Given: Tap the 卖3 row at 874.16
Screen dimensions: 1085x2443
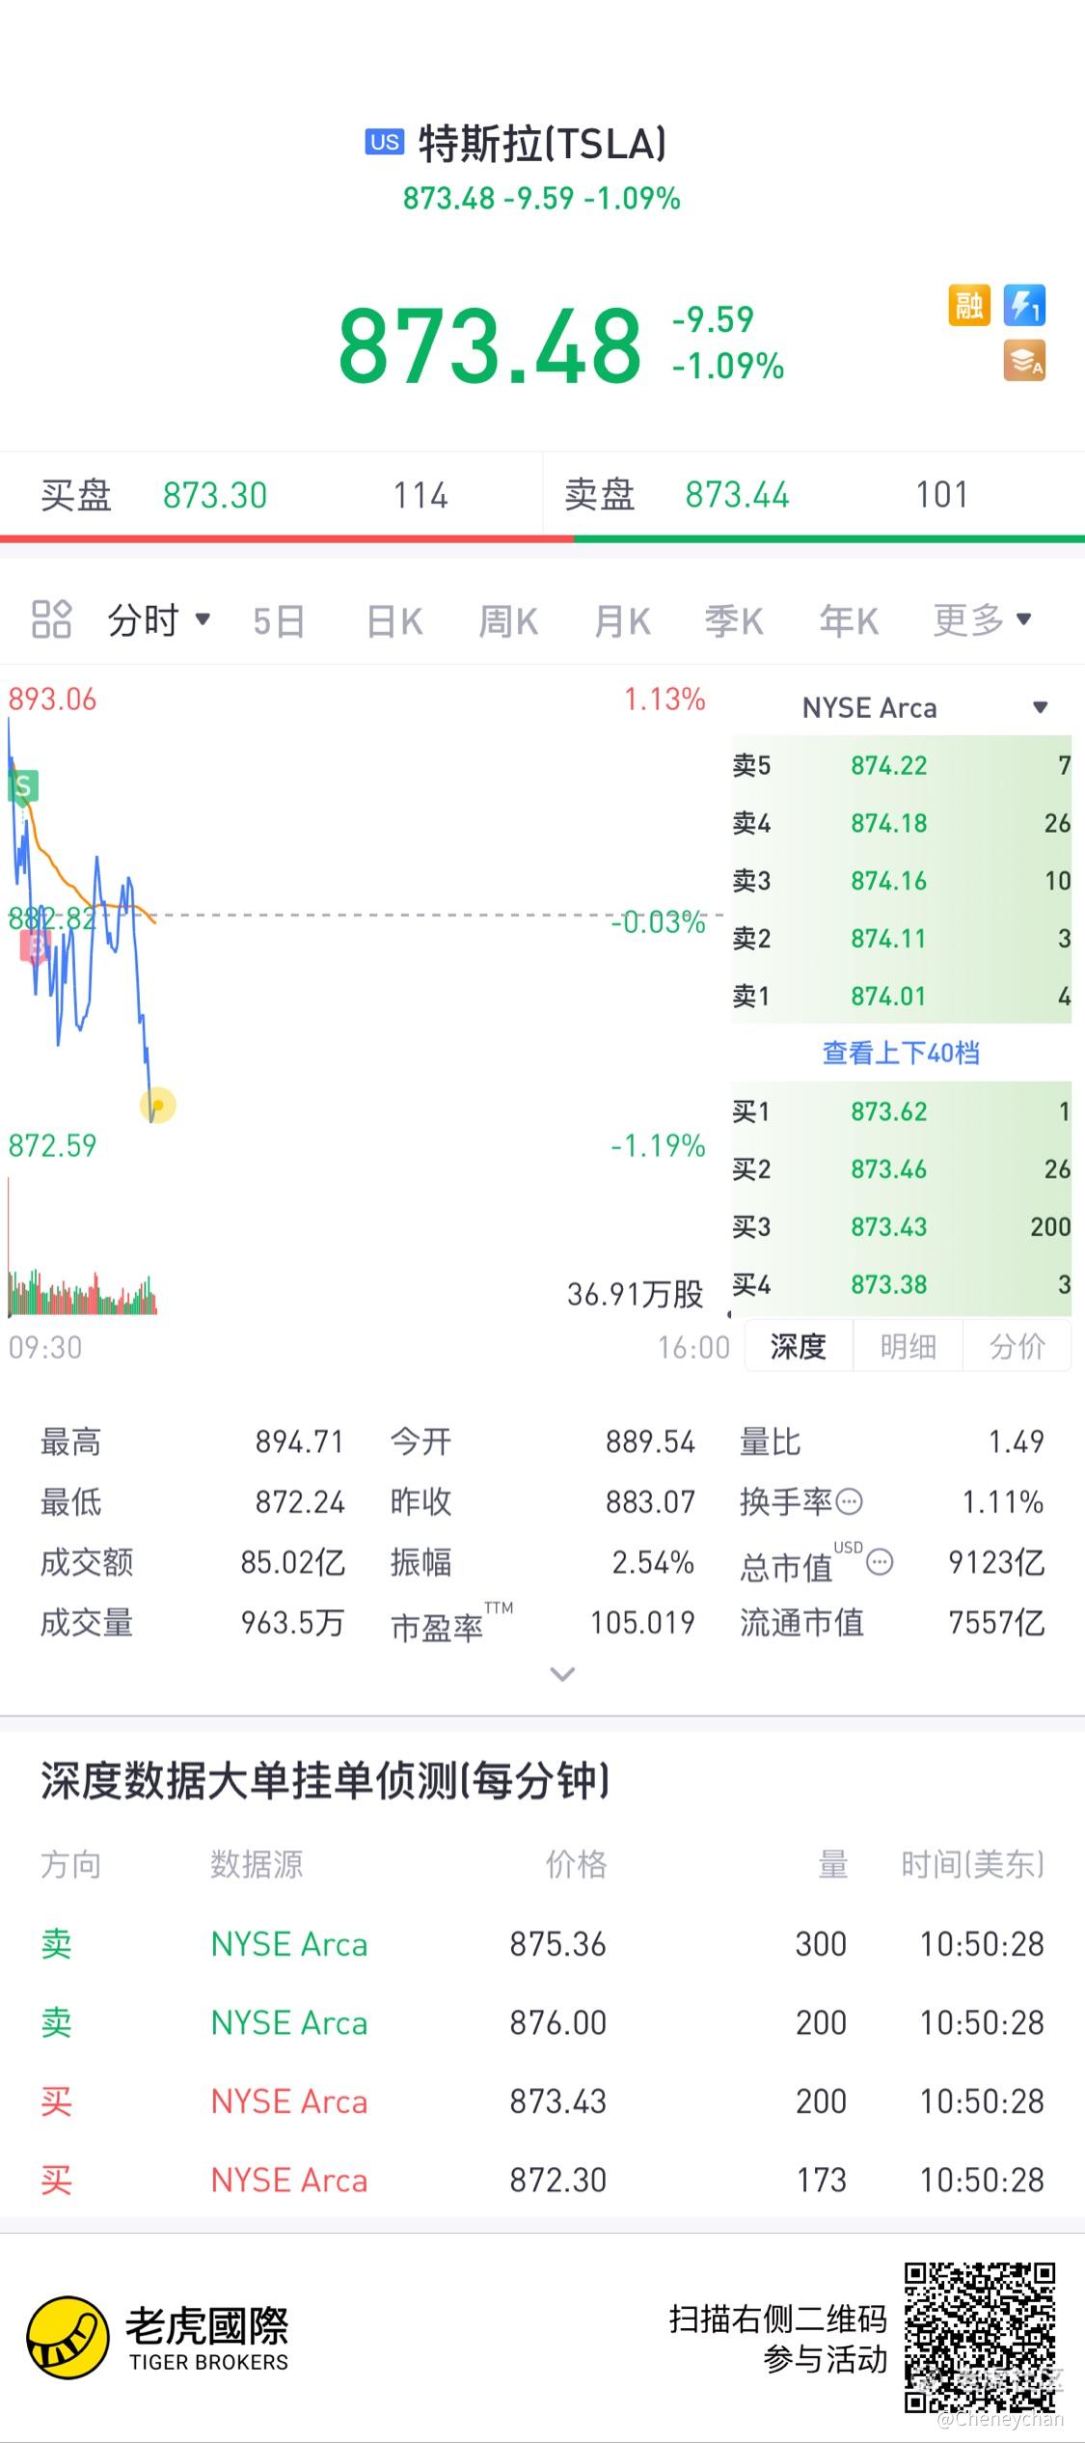Looking at the screenshot, I should 901,881.
